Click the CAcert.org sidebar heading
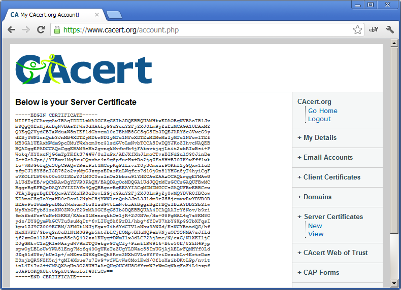The height and width of the screenshot is (290, 401). click(x=314, y=102)
